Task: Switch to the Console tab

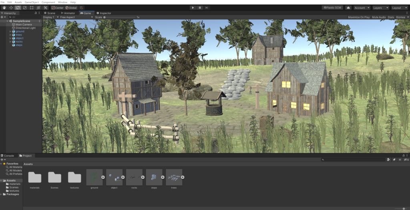Action: click(x=7, y=156)
